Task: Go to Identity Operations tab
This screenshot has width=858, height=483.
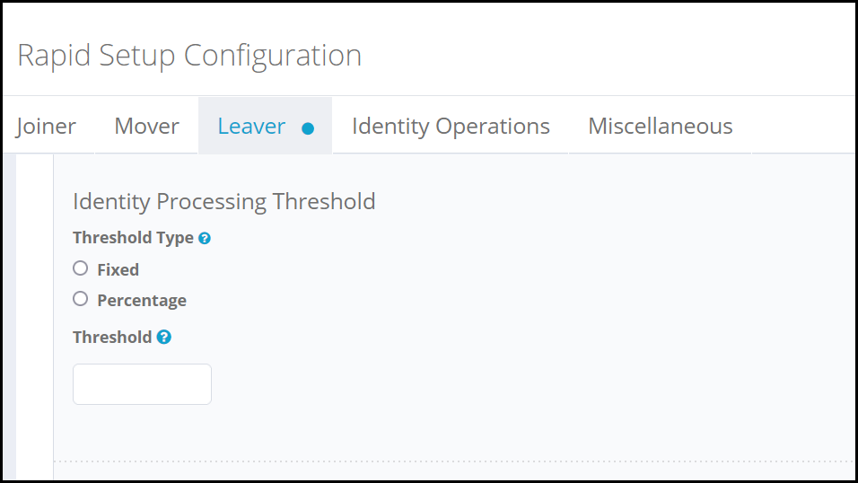Action: pyautogui.click(x=451, y=127)
